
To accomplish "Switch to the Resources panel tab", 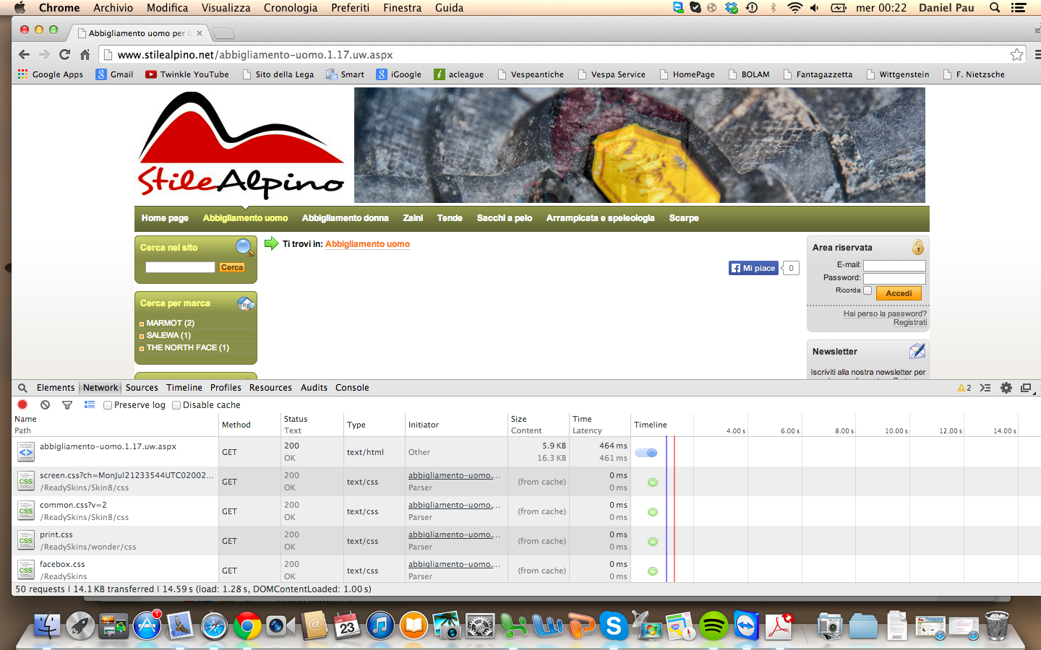I will pos(270,388).
